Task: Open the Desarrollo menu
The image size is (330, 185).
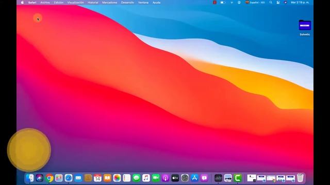Action: pos(127,3)
